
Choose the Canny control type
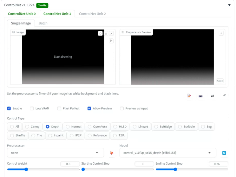pyautogui.click(x=32, y=127)
